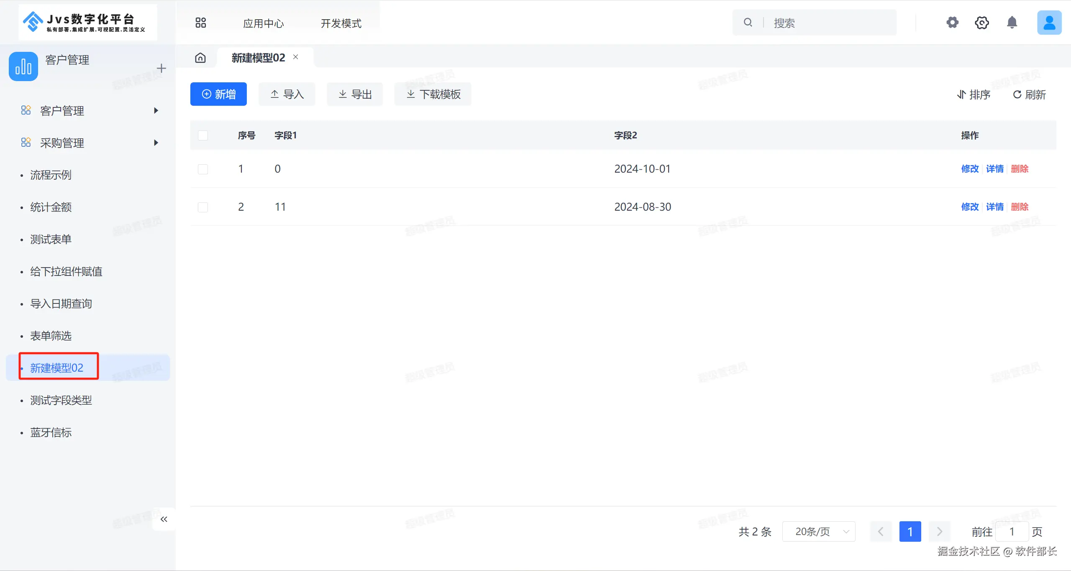Toggle the select-all header checkbox
Viewport: 1071px width, 571px height.
(203, 135)
